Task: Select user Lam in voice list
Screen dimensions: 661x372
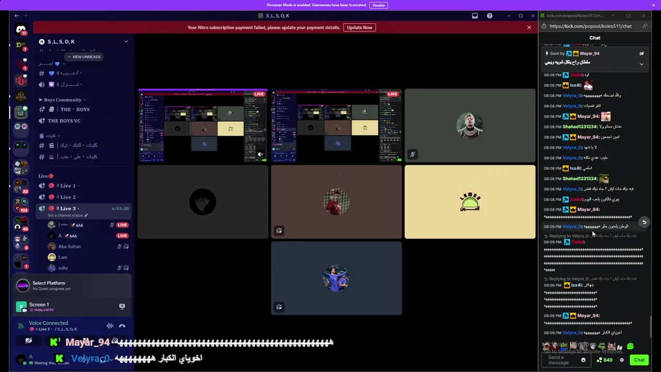Action: tap(88, 257)
